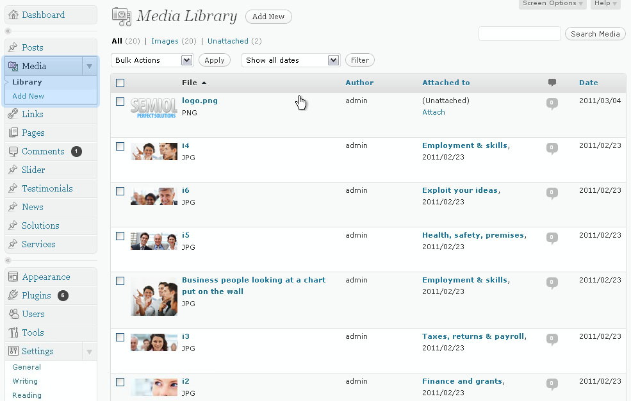Open the Business people chart image thumbnail

click(x=154, y=296)
